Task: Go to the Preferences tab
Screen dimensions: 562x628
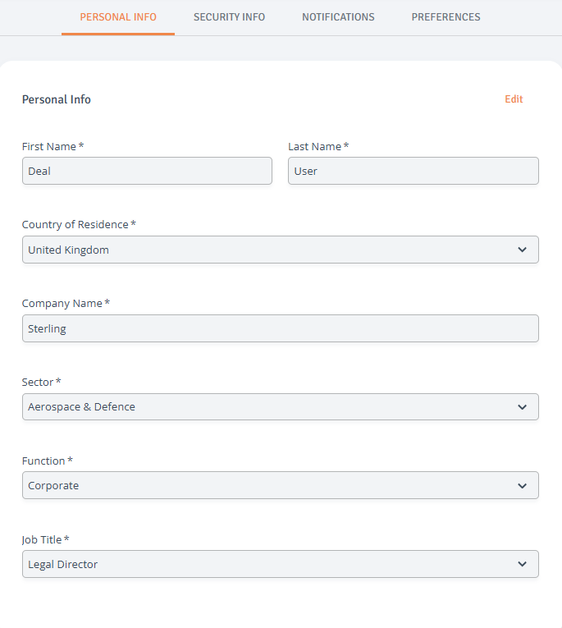Action: [x=446, y=16]
